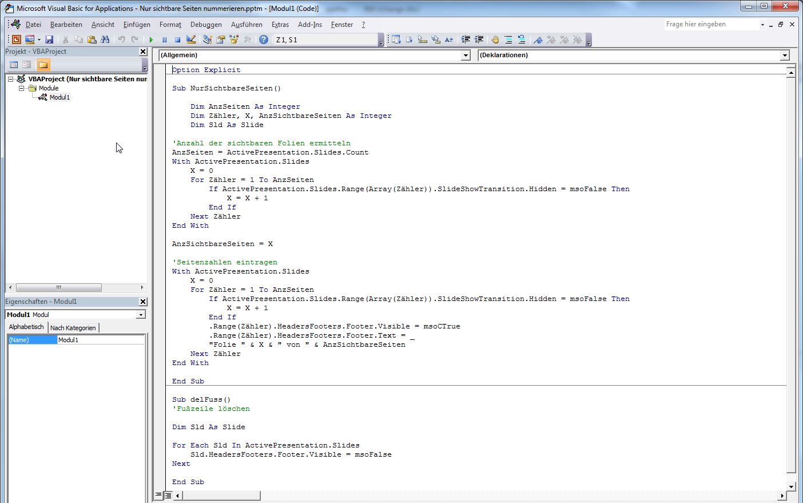Screen dimensions: 803x503
Task: Save the project with the floppy disk icon
Action: pos(49,39)
